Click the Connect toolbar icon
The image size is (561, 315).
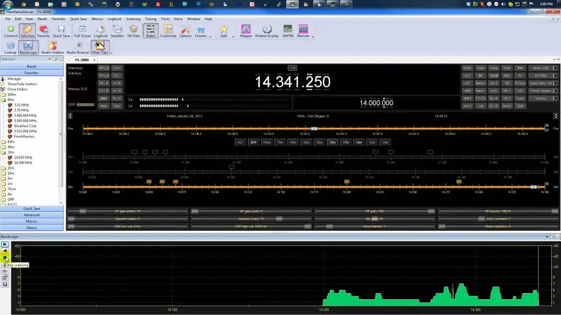point(11,31)
